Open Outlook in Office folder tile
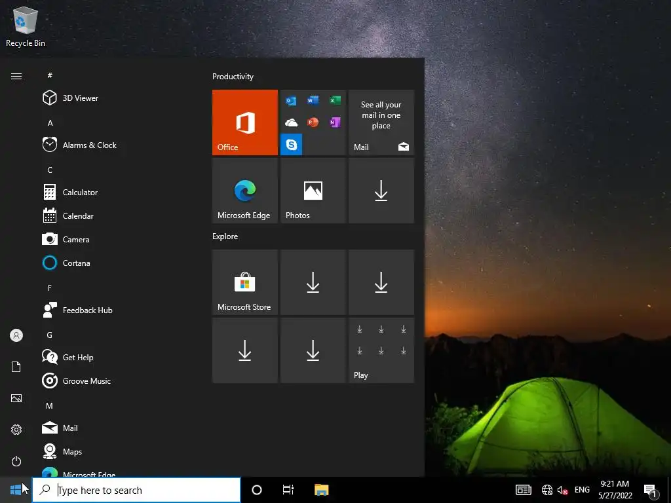The width and height of the screenshot is (671, 503). (x=291, y=100)
